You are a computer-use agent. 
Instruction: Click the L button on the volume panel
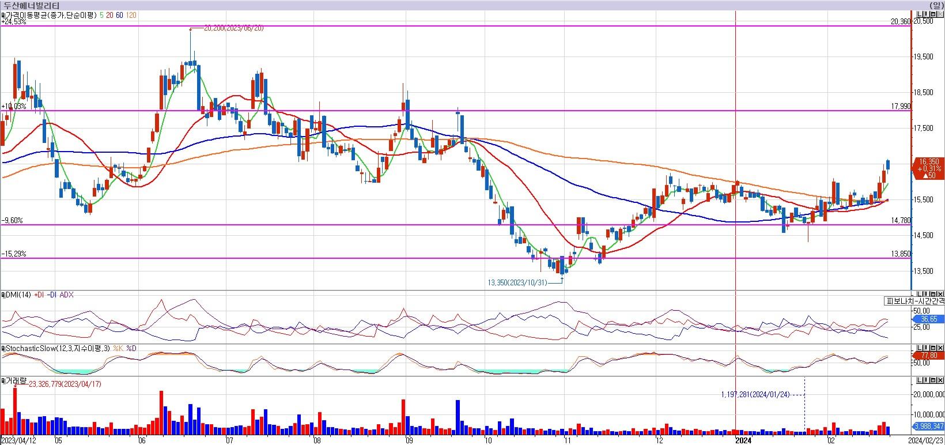click(x=919, y=380)
